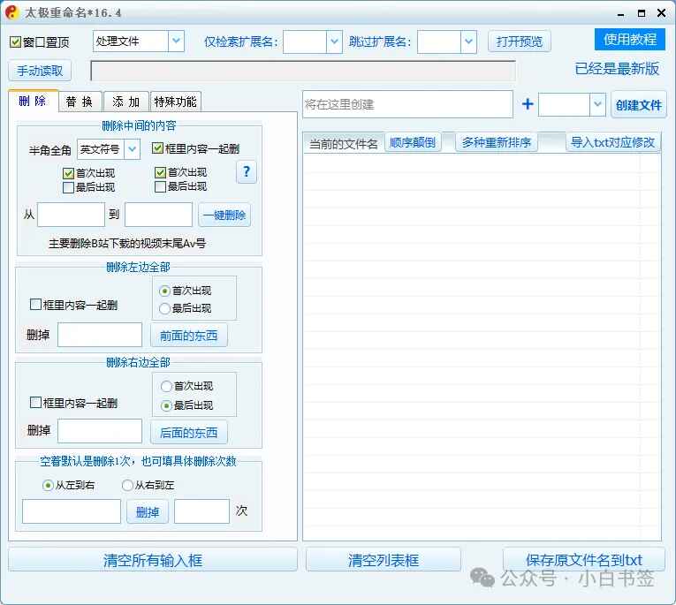Viewport: 676px width, 605px height.
Task: Click the 创建文件 button
Action: (x=639, y=105)
